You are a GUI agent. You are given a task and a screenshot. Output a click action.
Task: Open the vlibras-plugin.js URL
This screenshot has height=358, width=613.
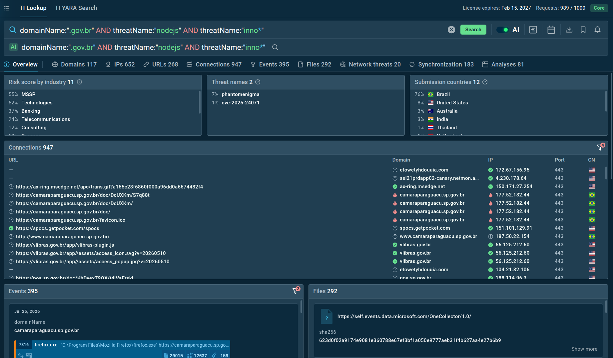click(x=65, y=245)
